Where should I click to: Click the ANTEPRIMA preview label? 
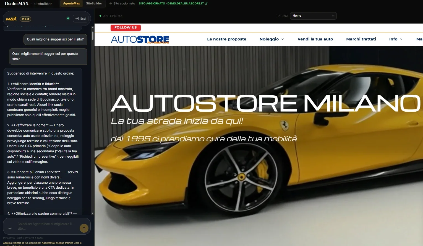click(113, 16)
